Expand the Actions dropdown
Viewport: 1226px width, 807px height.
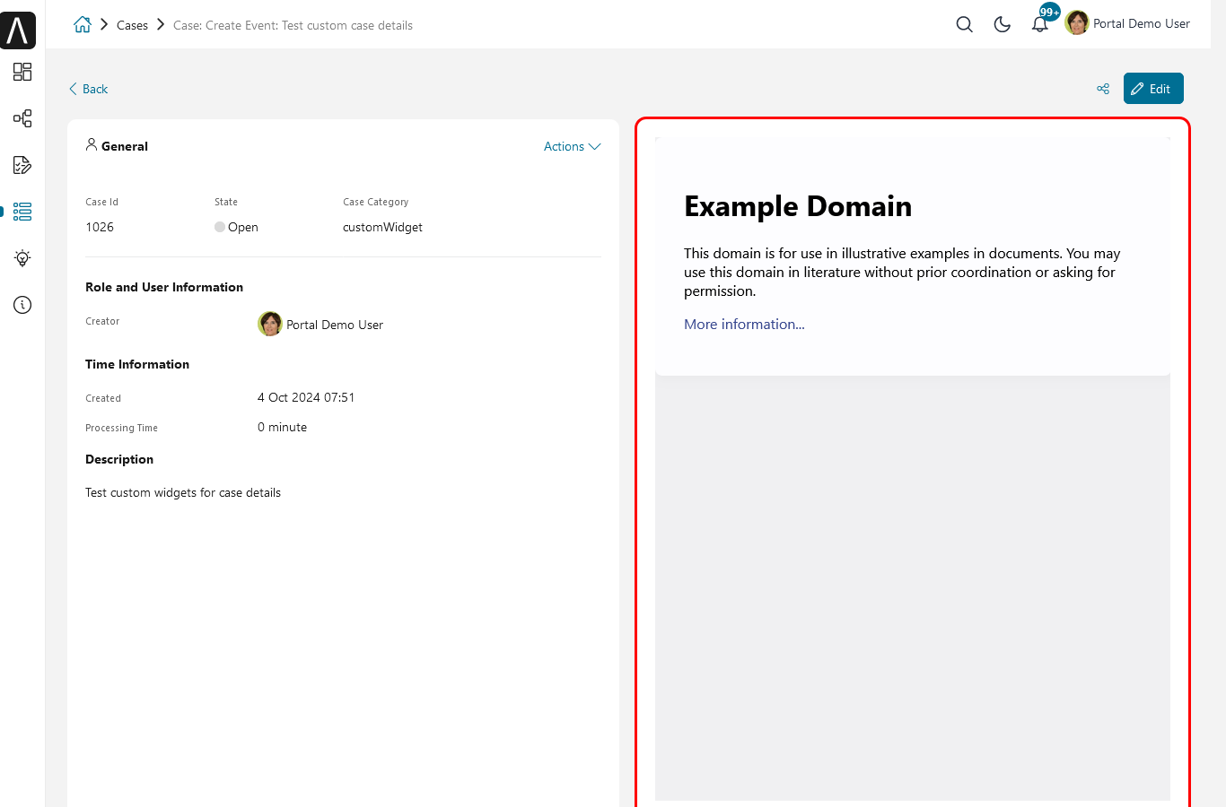click(572, 146)
